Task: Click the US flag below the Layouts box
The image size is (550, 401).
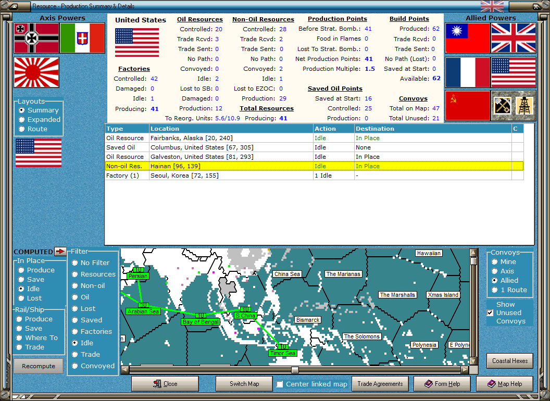Action: 39,153
